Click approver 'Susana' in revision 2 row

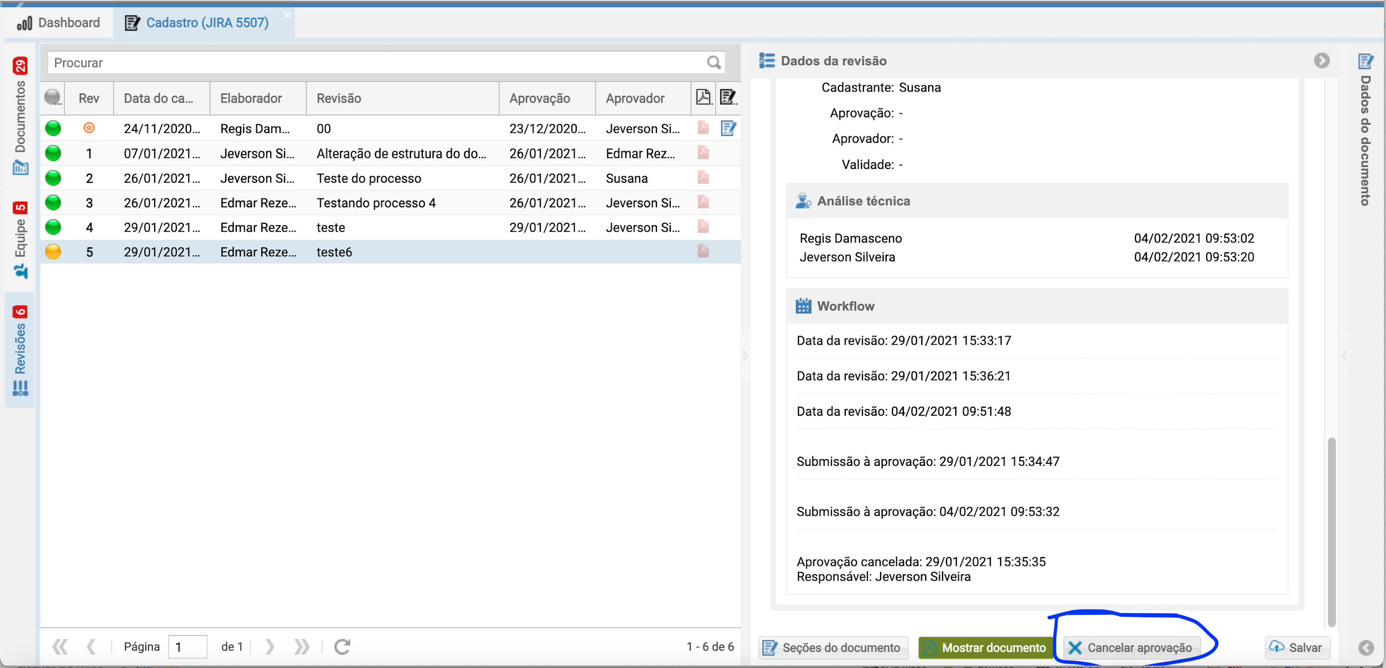pyautogui.click(x=626, y=178)
